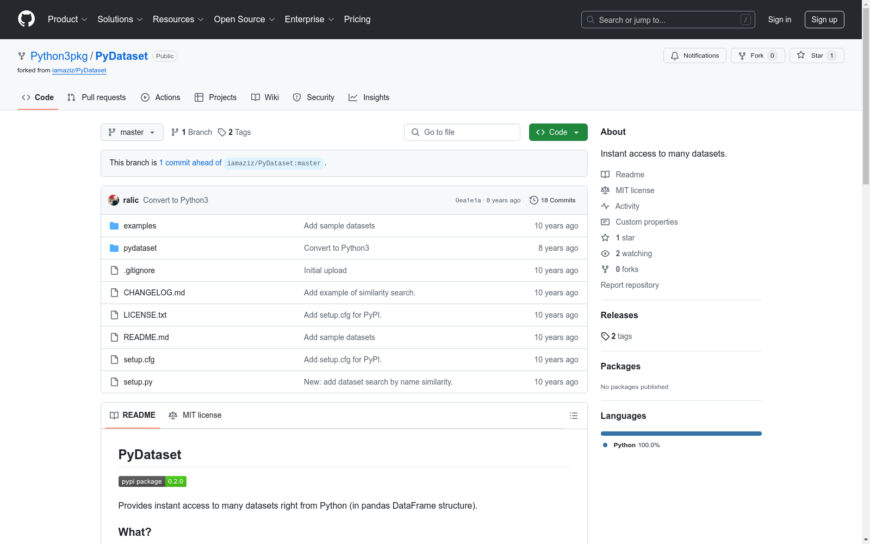The width and height of the screenshot is (870, 544).
Task: Click the Custom properties icon
Action: click(605, 222)
